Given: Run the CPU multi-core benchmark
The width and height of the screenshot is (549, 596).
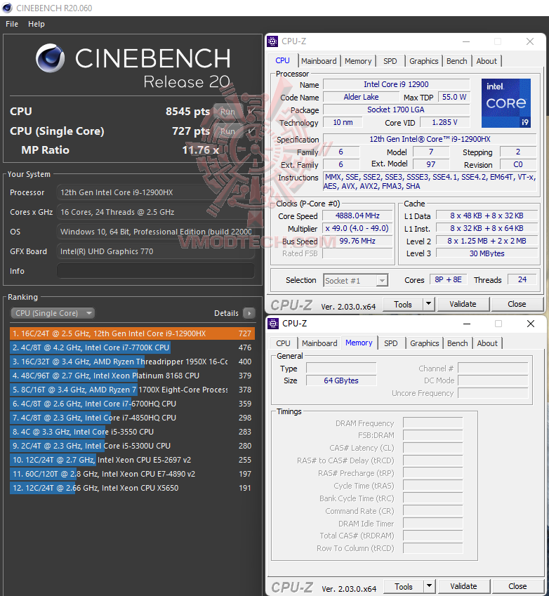Looking at the screenshot, I should coord(228,112).
